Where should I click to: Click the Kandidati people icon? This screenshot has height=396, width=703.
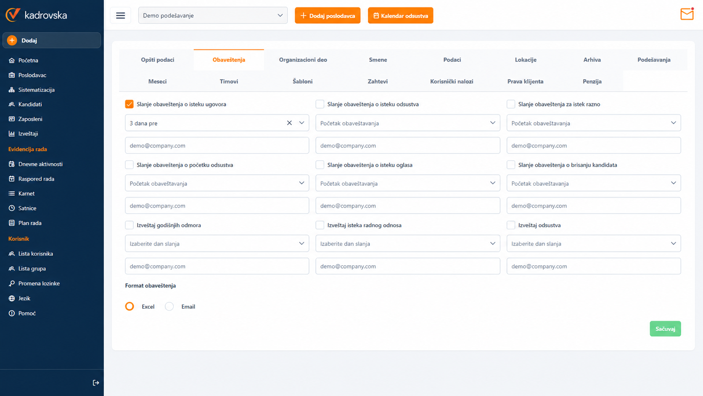[12, 104]
